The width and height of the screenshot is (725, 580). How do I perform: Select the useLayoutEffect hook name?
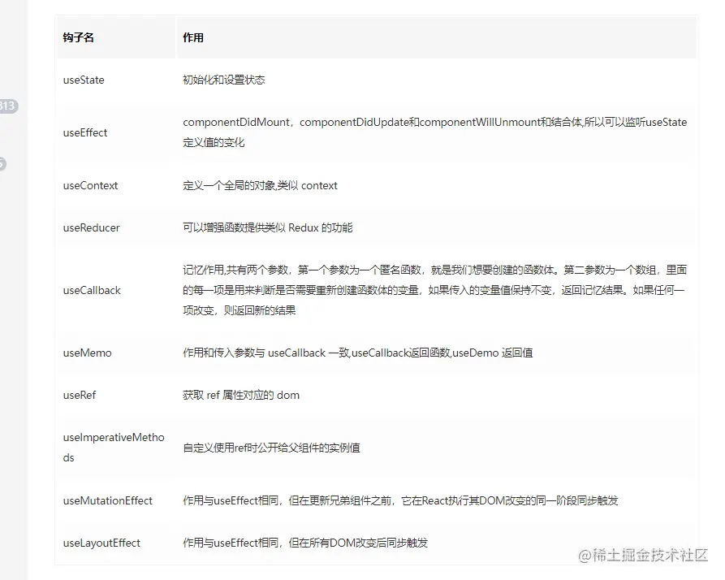click(101, 543)
